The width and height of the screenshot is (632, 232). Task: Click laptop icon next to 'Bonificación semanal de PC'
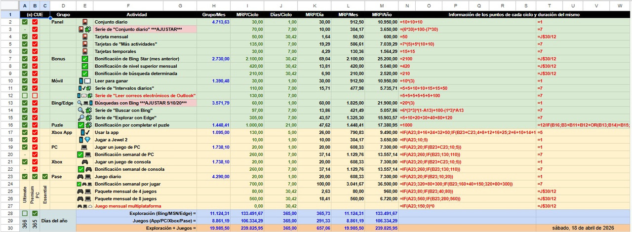(x=88, y=155)
